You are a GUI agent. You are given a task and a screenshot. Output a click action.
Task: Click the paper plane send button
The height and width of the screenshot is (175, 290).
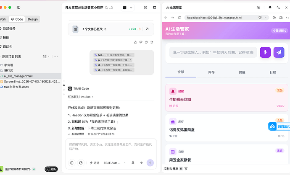[279, 52]
